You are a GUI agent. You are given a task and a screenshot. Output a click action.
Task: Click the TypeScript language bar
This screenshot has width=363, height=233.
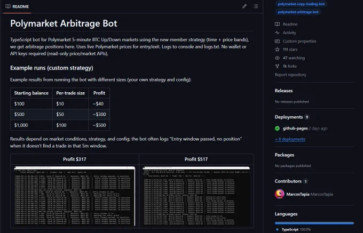pos(314,223)
